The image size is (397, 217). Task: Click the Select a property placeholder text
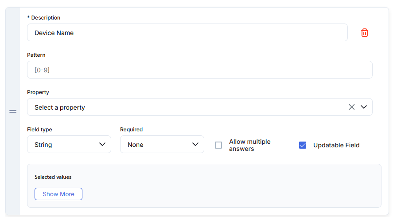click(x=60, y=107)
